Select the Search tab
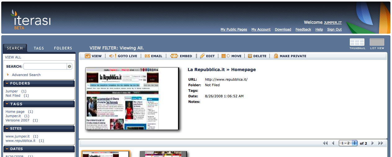The width and height of the screenshot is (392, 157). point(15,48)
